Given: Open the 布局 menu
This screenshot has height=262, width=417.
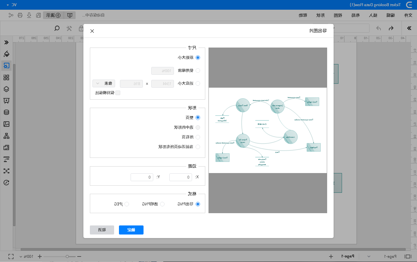Looking at the screenshot, I should pyautogui.click(x=355, y=15).
